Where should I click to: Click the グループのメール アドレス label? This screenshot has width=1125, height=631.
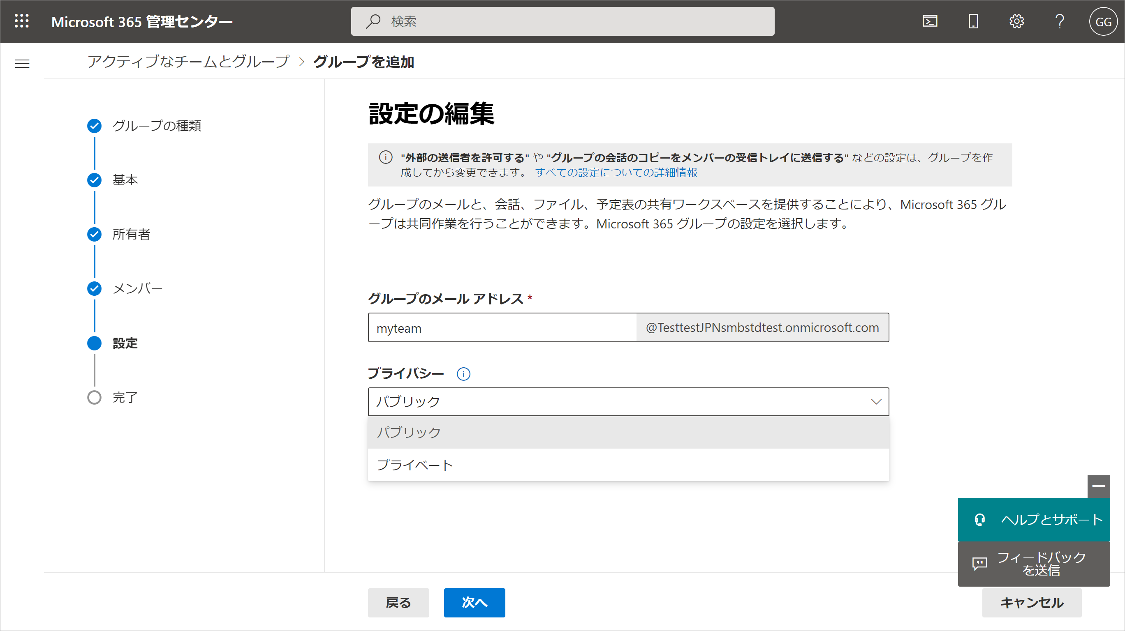[x=446, y=299]
